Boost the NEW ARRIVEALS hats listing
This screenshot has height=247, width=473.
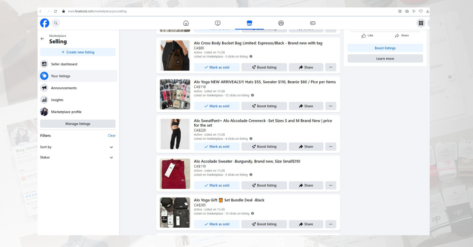pyautogui.click(x=264, y=106)
